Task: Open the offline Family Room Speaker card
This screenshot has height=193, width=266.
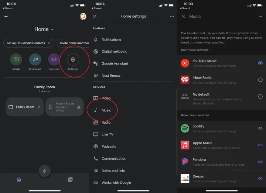Action: pos(65,107)
